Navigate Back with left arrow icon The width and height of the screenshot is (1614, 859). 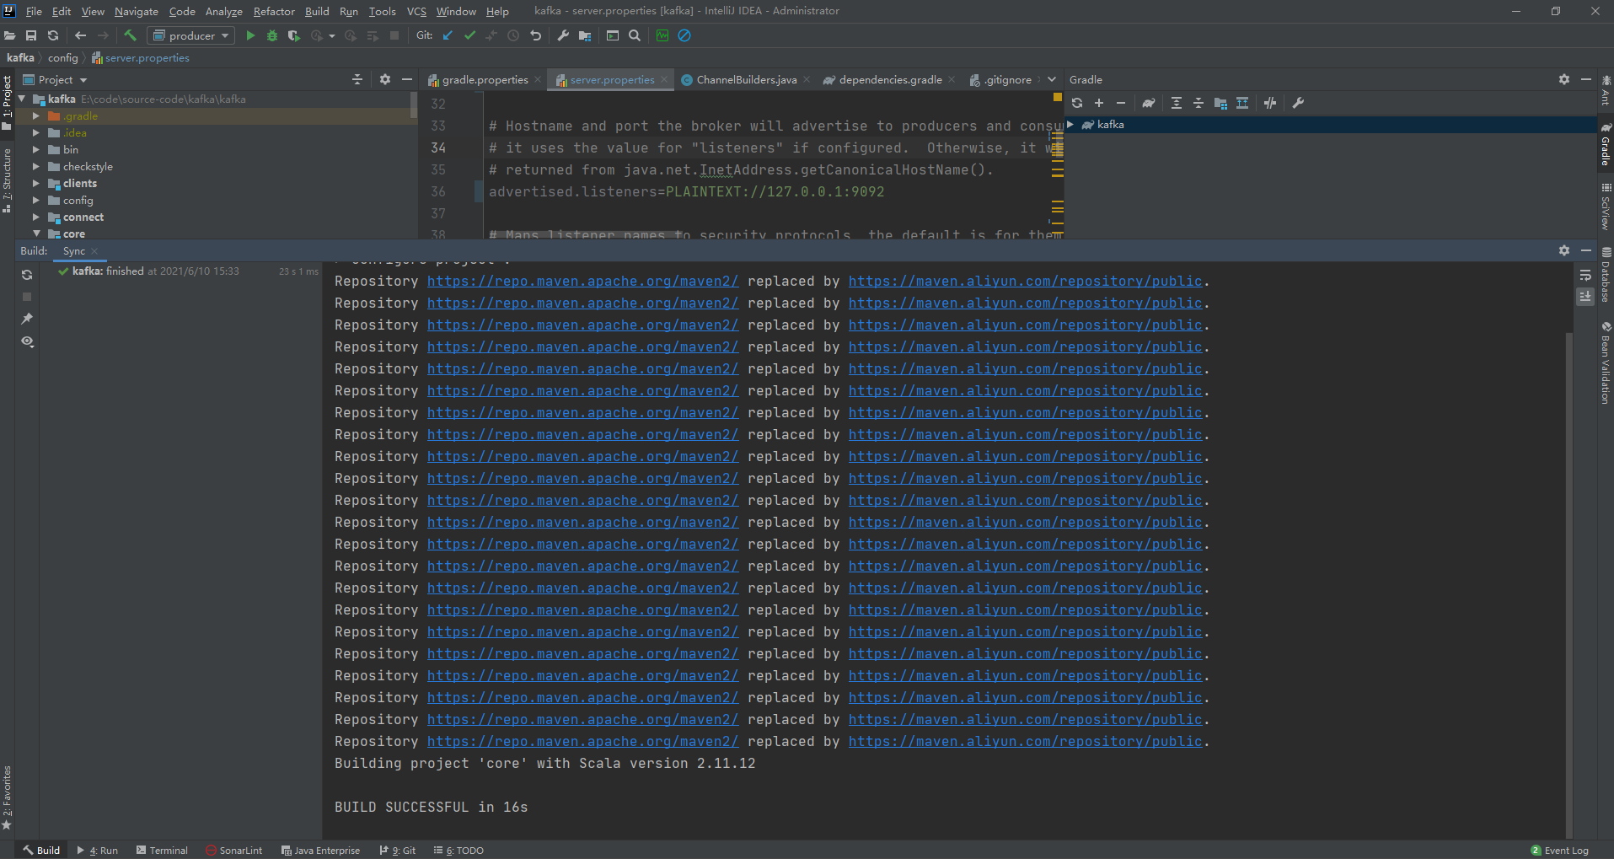(x=81, y=35)
